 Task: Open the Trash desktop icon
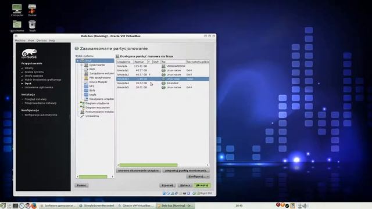tap(32, 26)
